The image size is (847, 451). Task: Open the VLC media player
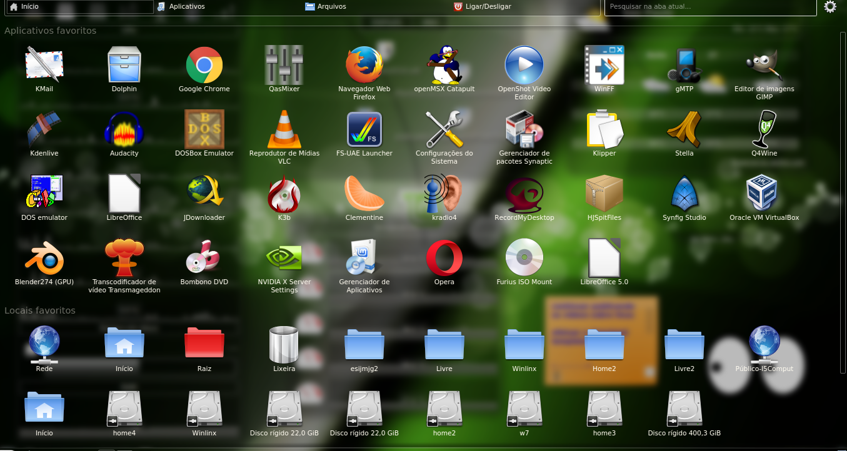click(284, 129)
